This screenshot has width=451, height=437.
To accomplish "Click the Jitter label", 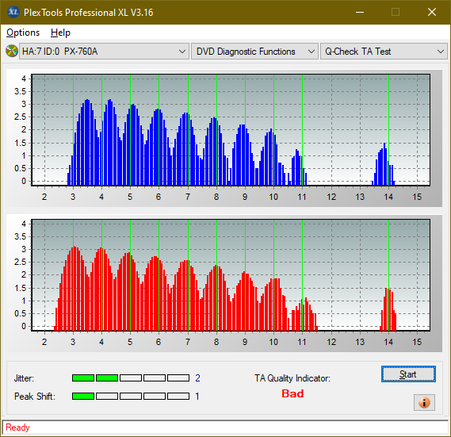I will point(24,378).
